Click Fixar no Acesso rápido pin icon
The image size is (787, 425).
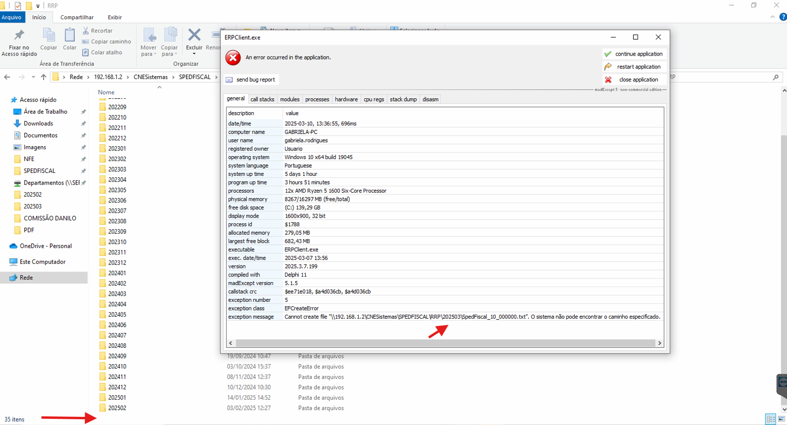[19, 36]
